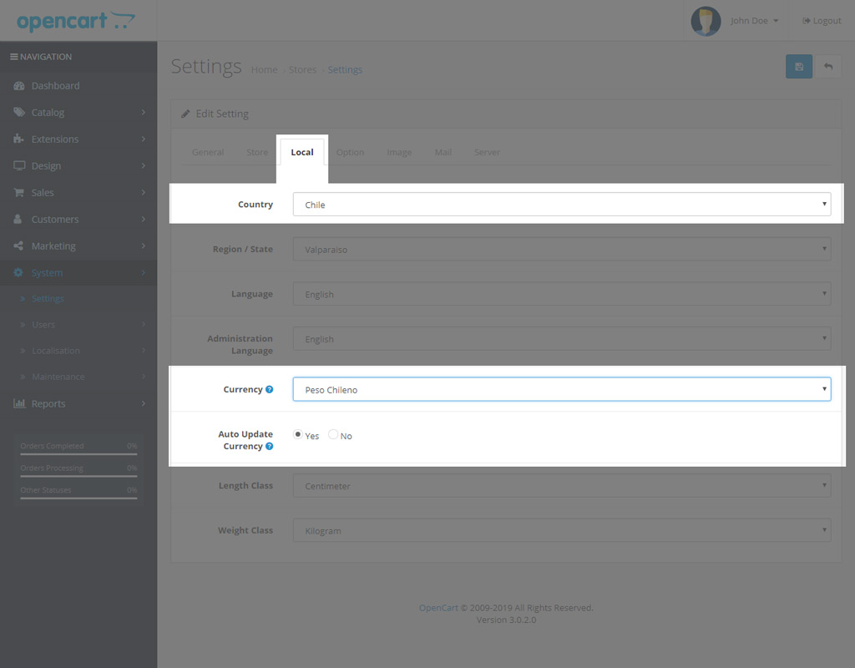Open the Region / State dropdown showing Valparaiso
The width and height of the screenshot is (855, 668).
pyautogui.click(x=562, y=249)
